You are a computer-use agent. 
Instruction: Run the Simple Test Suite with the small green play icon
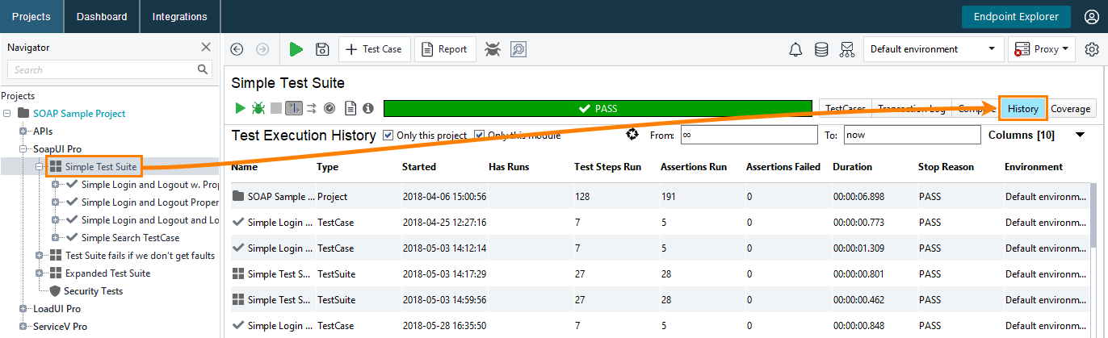click(x=240, y=107)
